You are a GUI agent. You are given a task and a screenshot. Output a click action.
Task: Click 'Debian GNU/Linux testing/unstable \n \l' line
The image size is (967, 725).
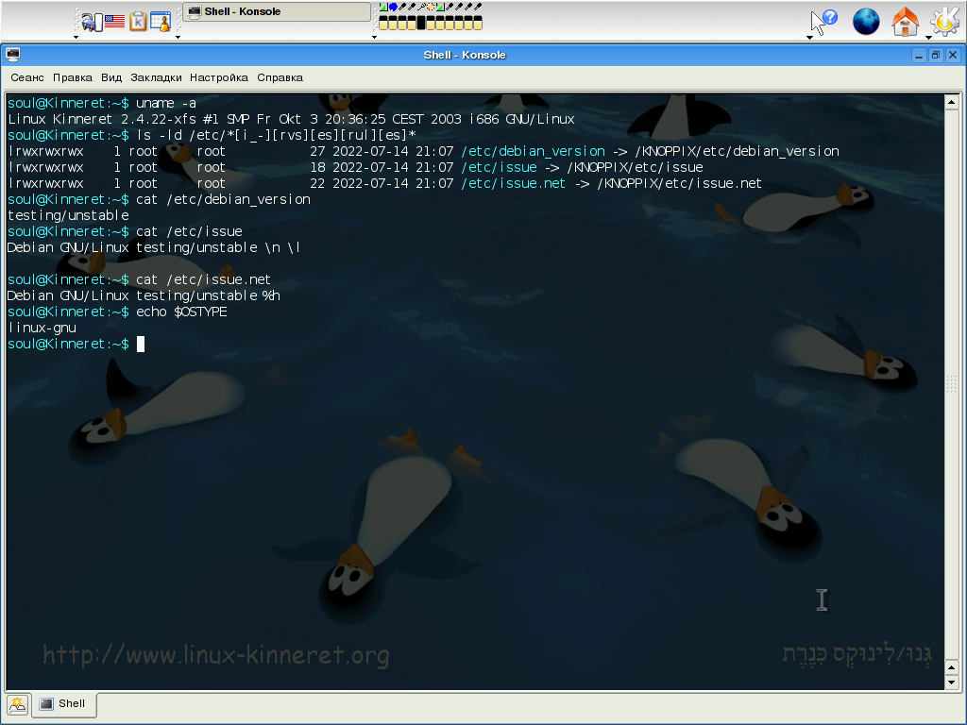tap(154, 247)
